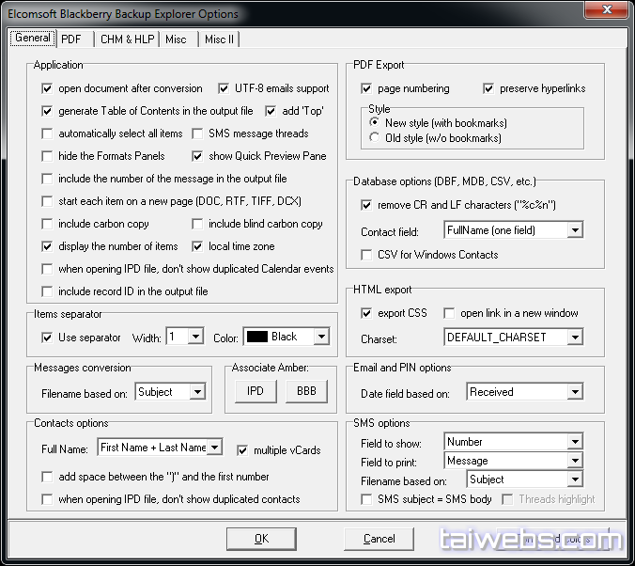
Task: Select the Misc II tab
Action: coord(220,39)
